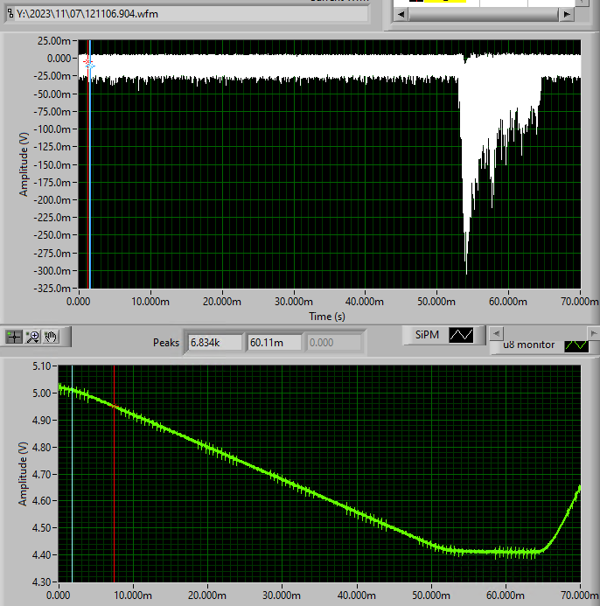Click the red cursor line in the lower graph
The image size is (600, 606).
tap(114, 473)
